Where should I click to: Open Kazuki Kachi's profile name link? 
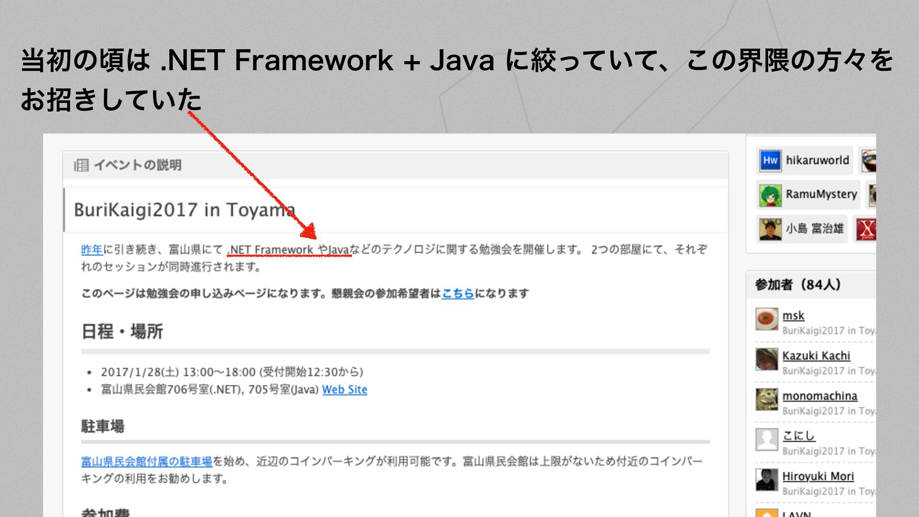(x=816, y=356)
